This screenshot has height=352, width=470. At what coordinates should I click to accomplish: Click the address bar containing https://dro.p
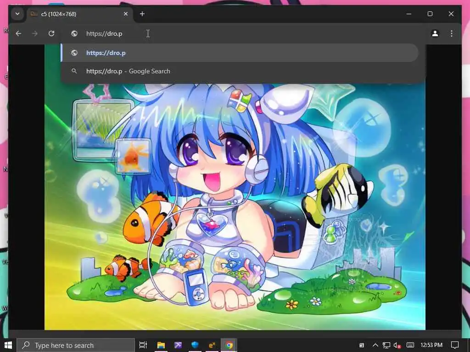tap(243, 33)
